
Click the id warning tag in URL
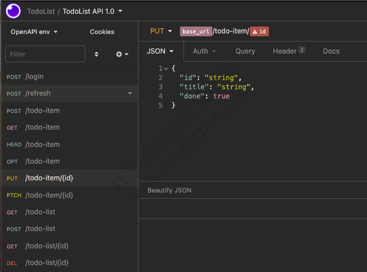[x=259, y=31]
